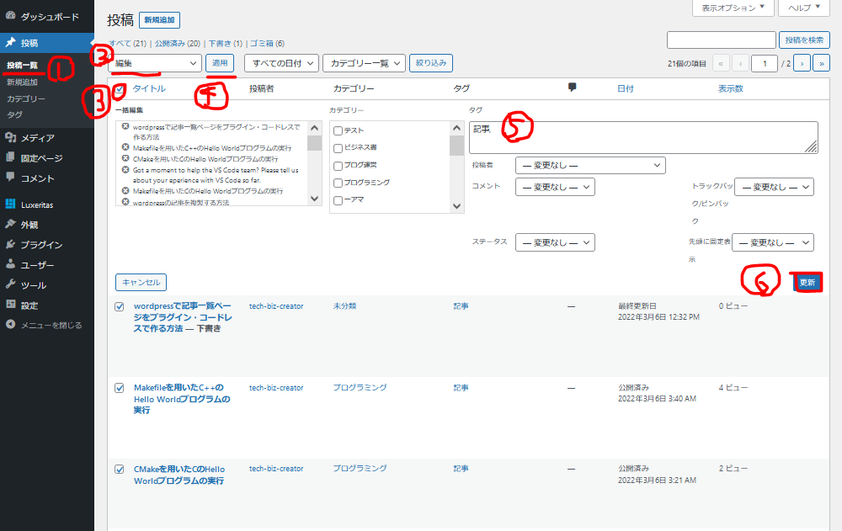
Task: Open the すべての日付 date filter dropdown
Action: click(x=282, y=63)
